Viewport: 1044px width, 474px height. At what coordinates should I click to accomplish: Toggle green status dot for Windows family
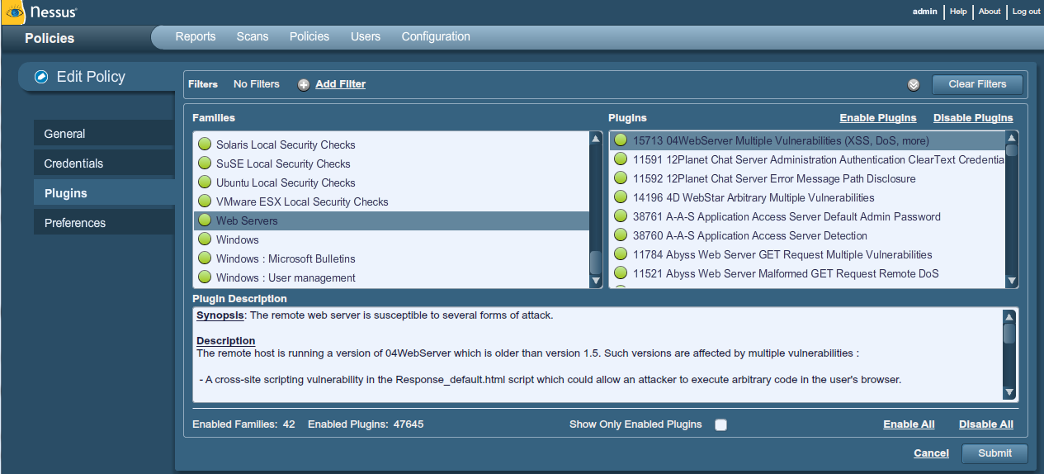click(x=205, y=239)
